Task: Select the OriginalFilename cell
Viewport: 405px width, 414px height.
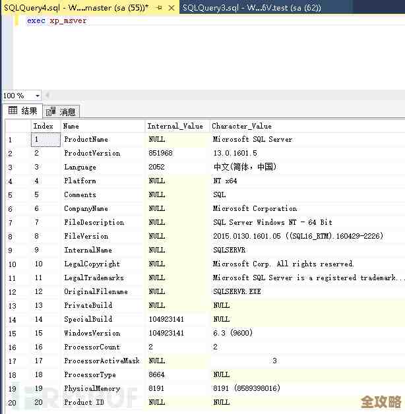Action: (103, 291)
